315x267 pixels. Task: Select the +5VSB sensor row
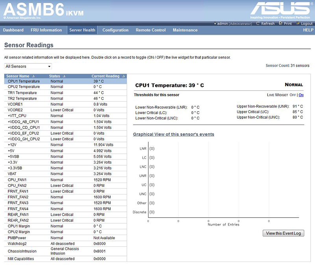pos(65,156)
